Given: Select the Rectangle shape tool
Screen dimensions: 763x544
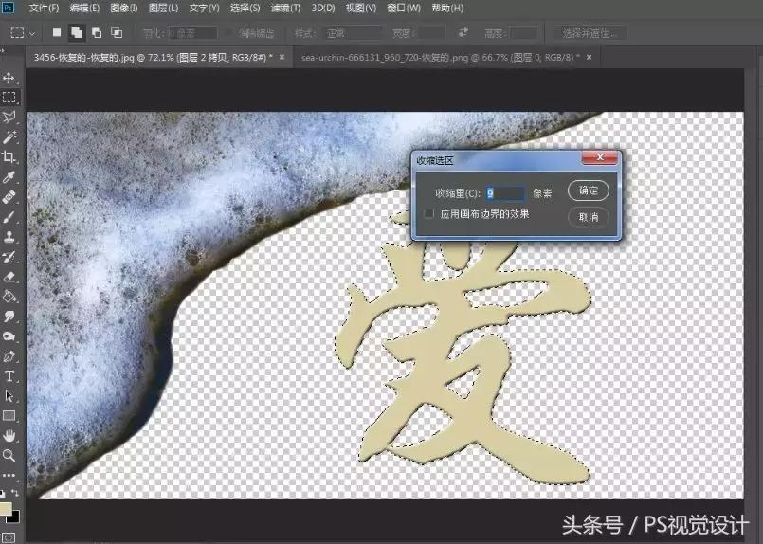Looking at the screenshot, I should [x=9, y=416].
